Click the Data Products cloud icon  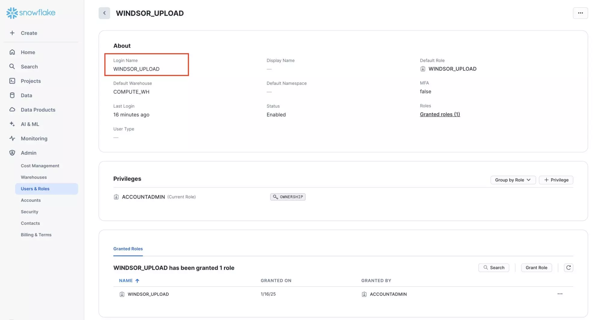[x=12, y=110]
